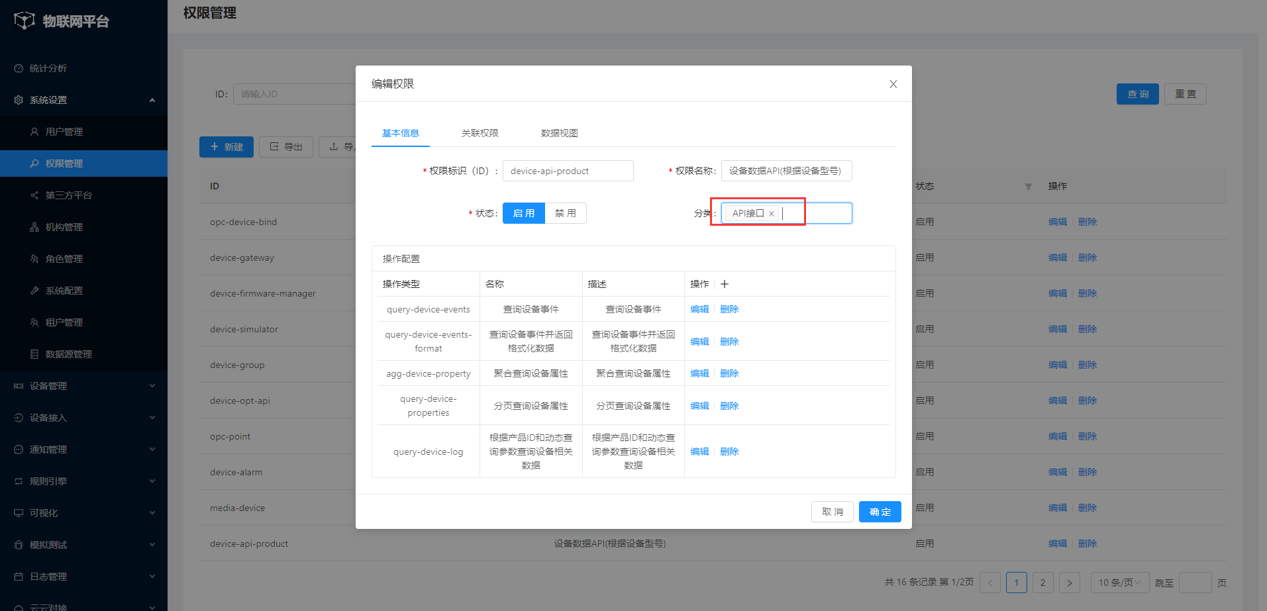Set status to 启用
This screenshot has height=611, width=1267.
524,213
